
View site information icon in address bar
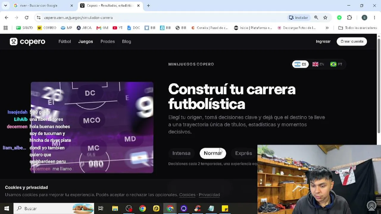[39, 18]
